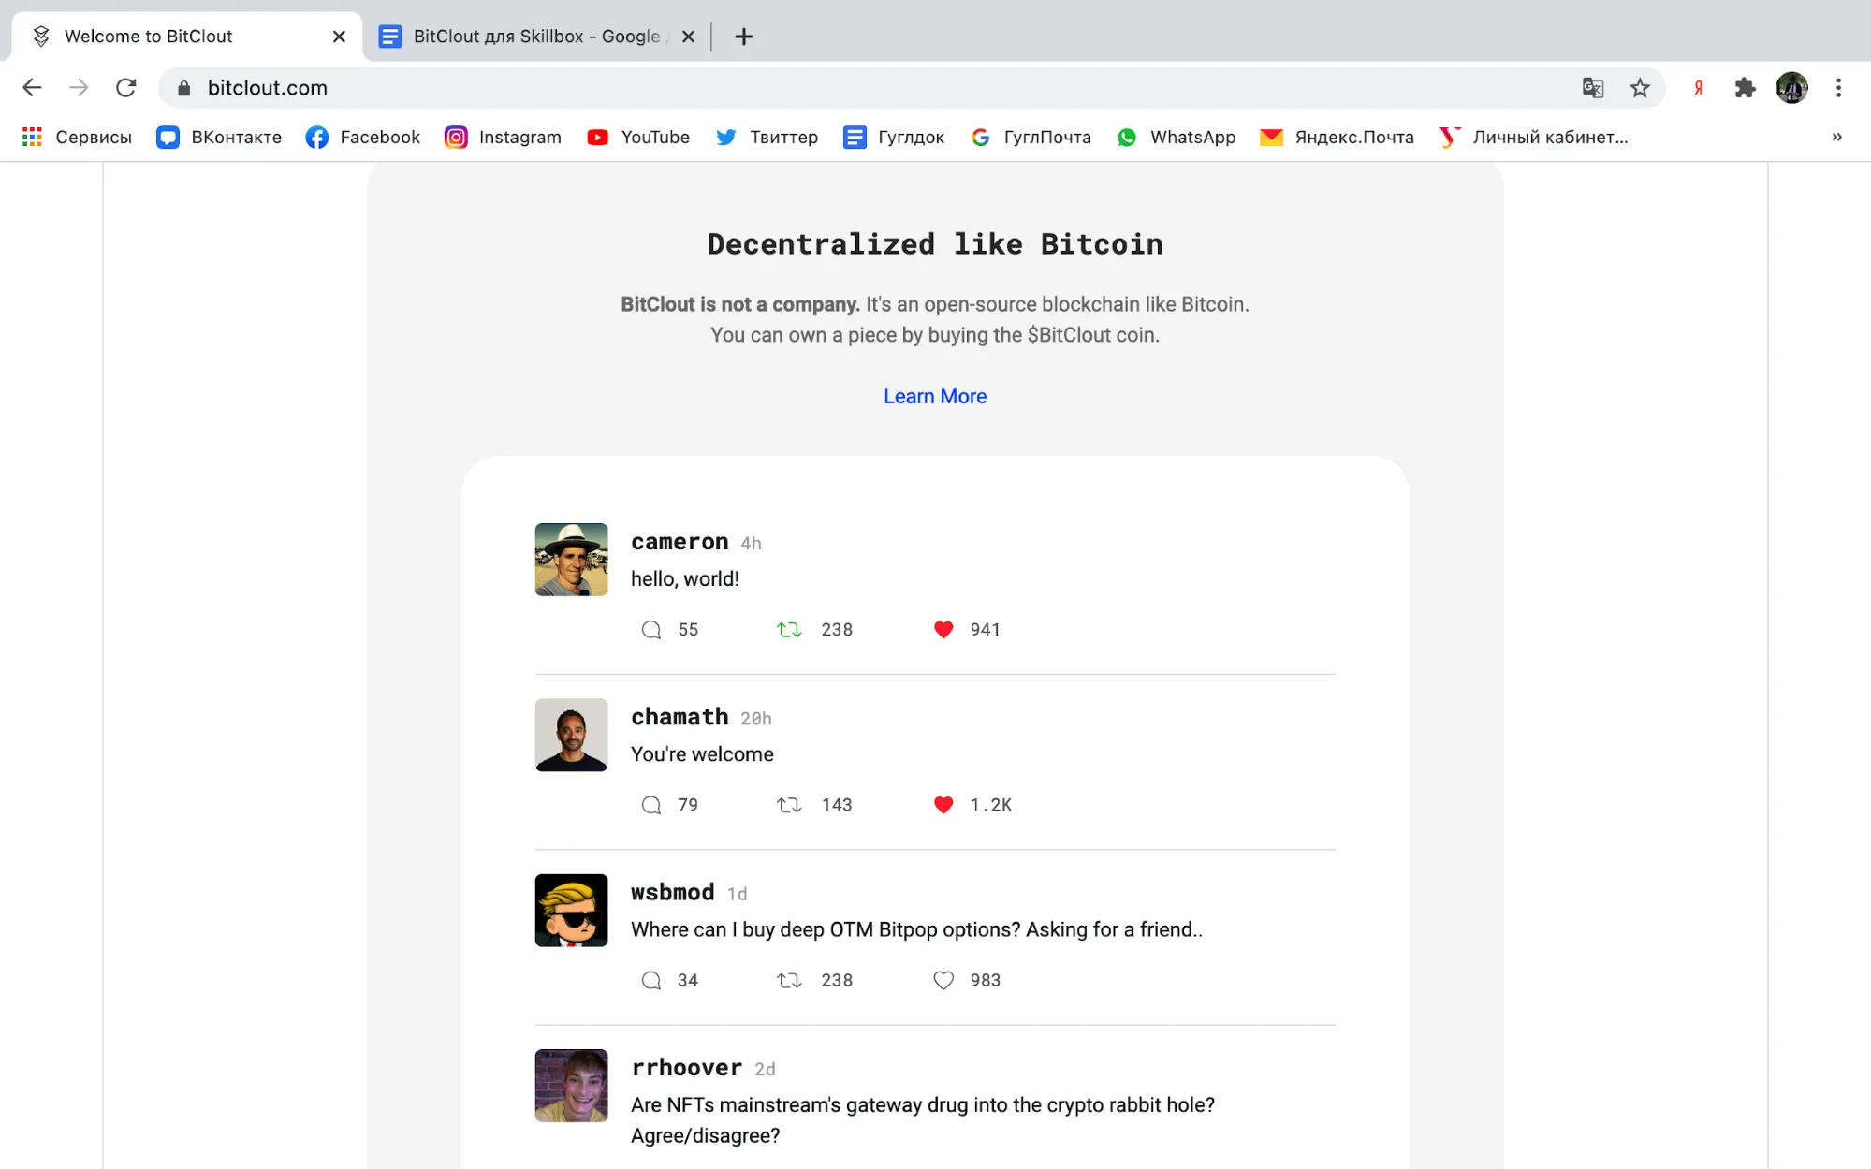Click comment bubble icon on chamath's post

click(x=651, y=805)
